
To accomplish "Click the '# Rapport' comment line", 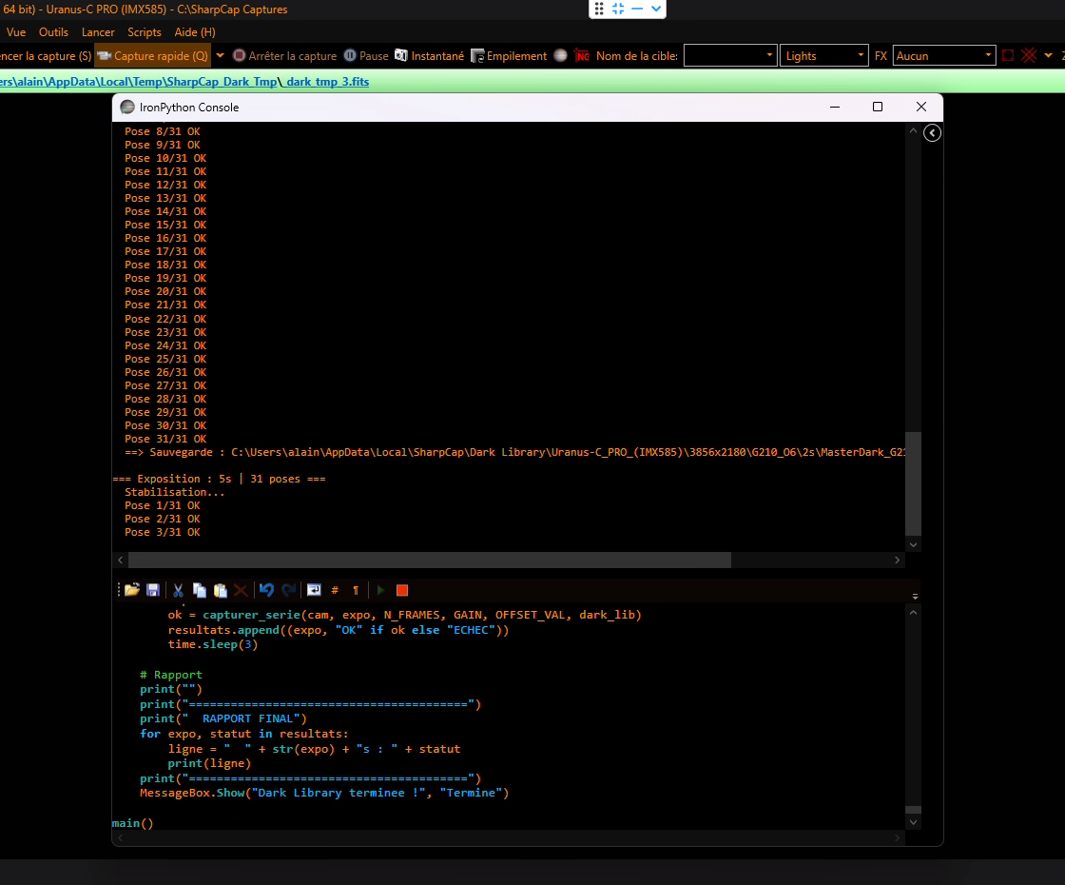I will (x=171, y=675).
